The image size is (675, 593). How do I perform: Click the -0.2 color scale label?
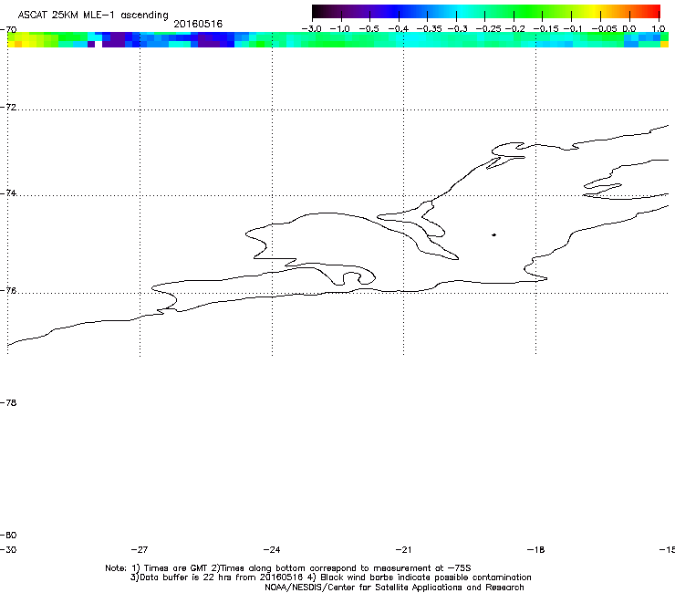coord(515,29)
